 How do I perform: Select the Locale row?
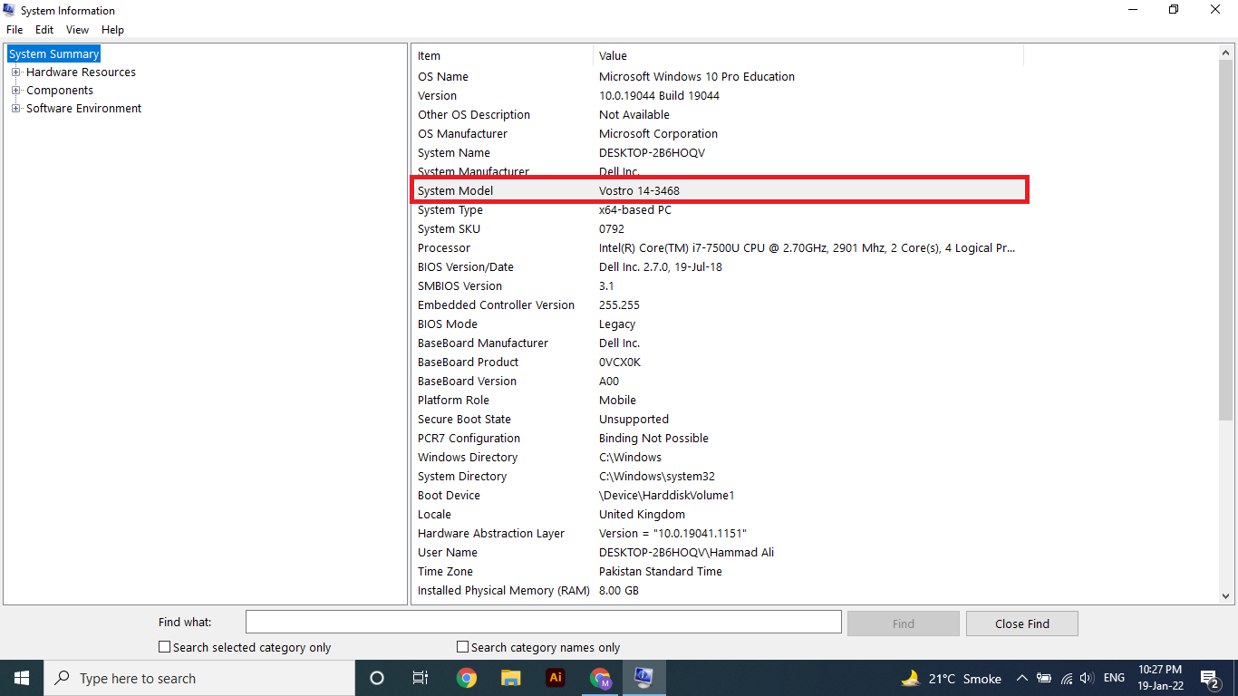[x=719, y=515]
